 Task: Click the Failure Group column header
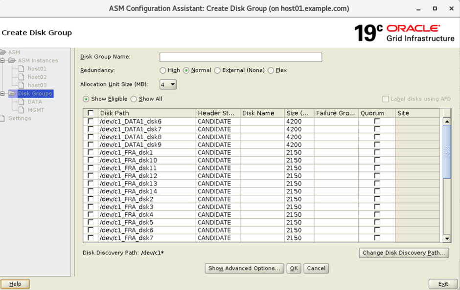[x=336, y=113]
